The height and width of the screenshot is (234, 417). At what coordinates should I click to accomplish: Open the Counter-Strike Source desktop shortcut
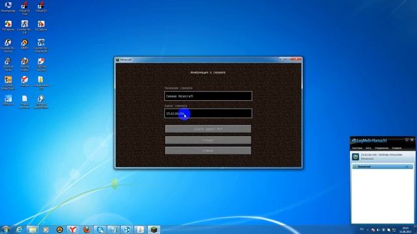pos(8,45)
